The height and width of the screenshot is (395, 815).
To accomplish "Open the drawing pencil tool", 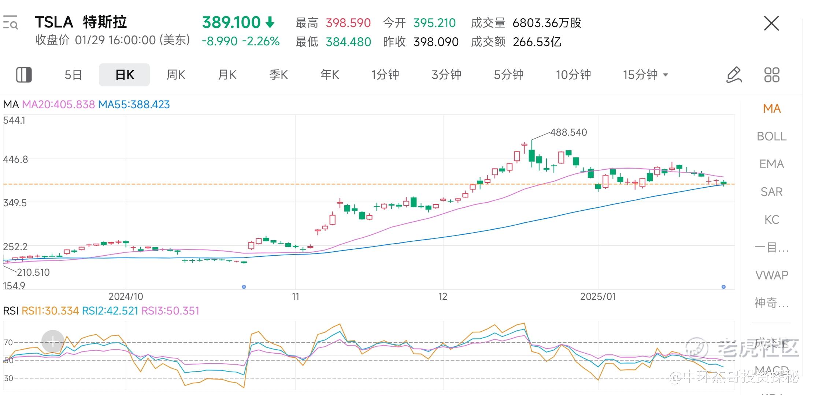I will tap(734, 75).
